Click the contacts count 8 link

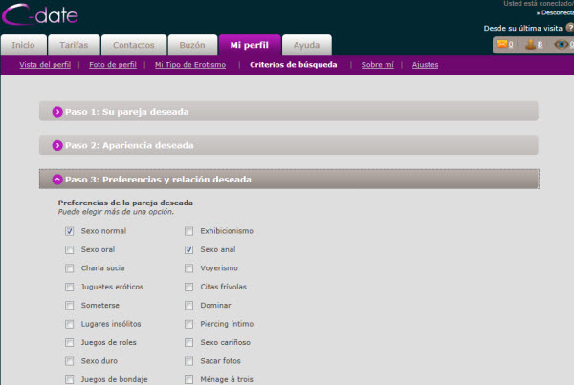pyautogui.click(x=540, y=45)
